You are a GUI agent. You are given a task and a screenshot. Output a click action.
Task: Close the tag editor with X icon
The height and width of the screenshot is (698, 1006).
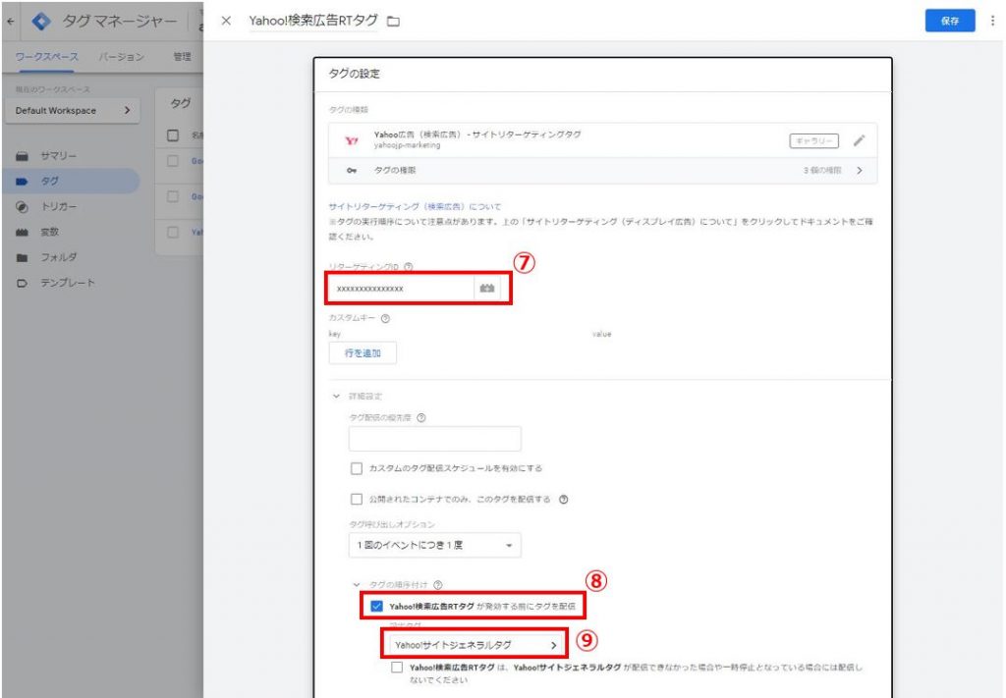[226, 21]
